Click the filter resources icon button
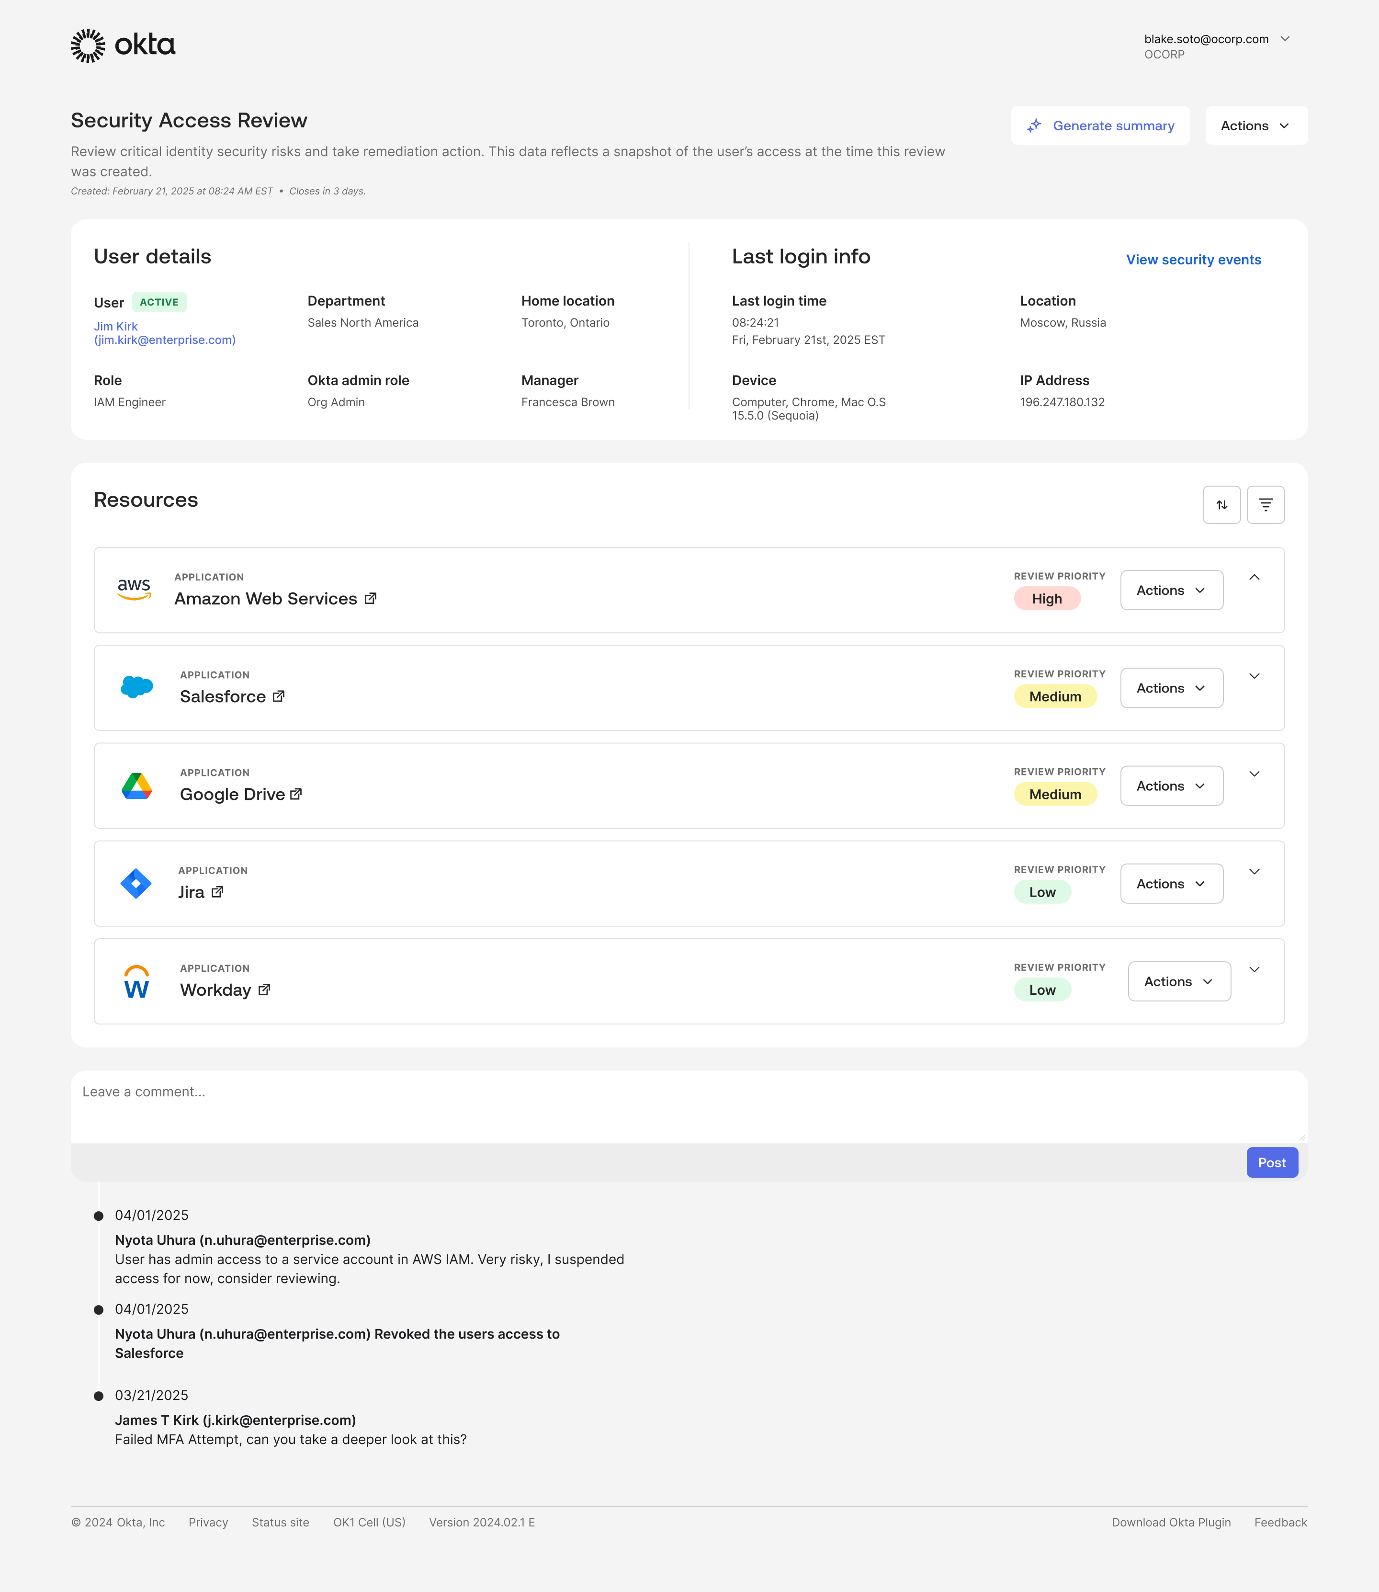The image size is (1379, 1592). pos(1265,505)
